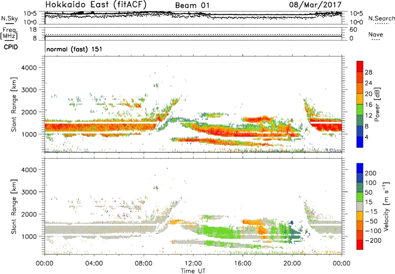395x274 pixels.
Task: Click light green segment of power colorbar
Action: (360, 110)
